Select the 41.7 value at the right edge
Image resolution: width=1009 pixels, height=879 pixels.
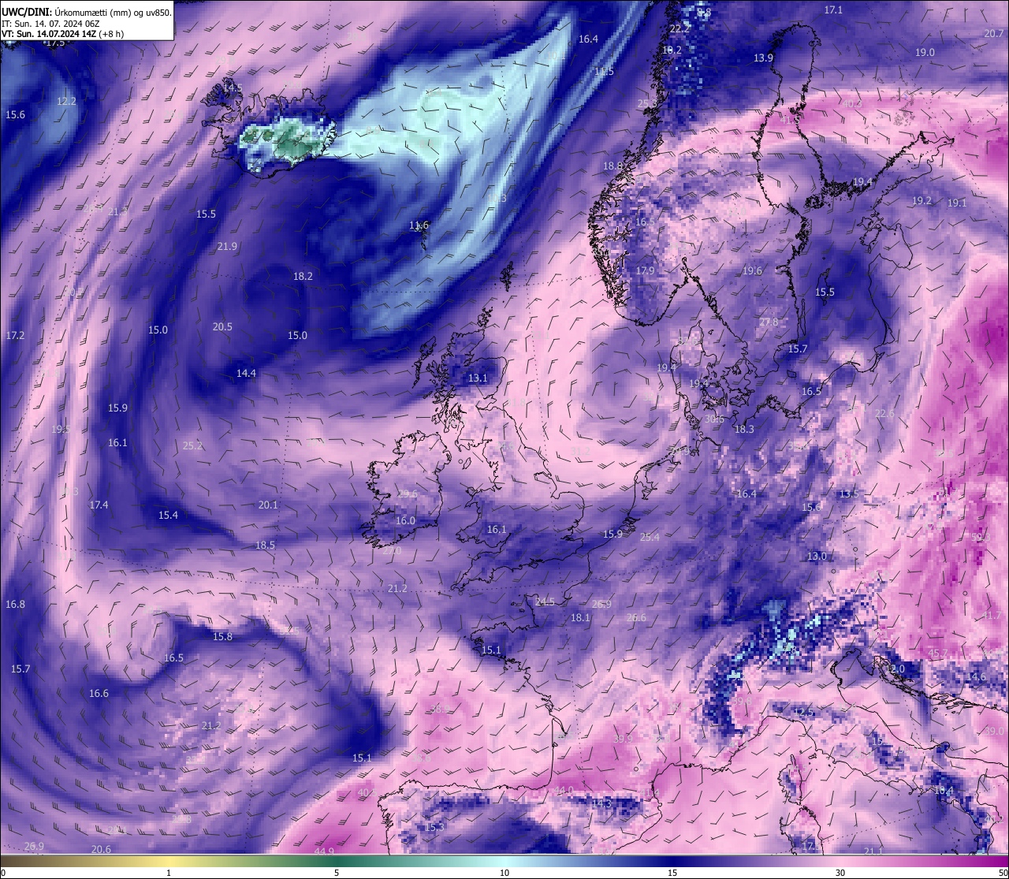click(991, 615)
